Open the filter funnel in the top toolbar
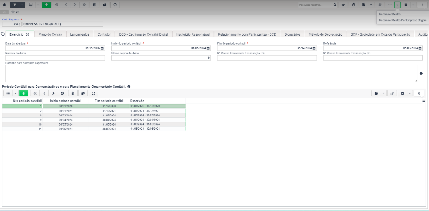Screen dimensions: 429x211 point(14,5)
